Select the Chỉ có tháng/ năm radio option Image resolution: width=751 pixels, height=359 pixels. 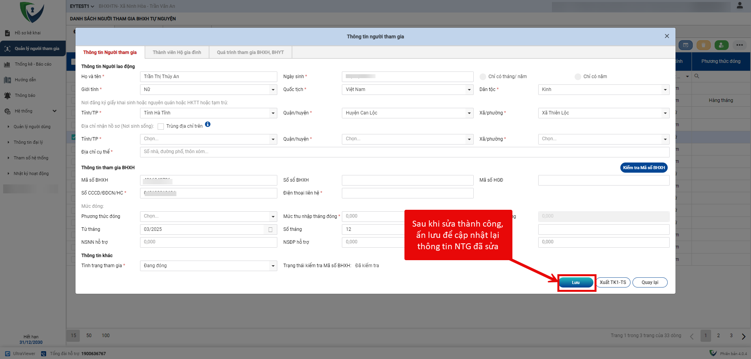pyautogui.click(x=483, y=77)
